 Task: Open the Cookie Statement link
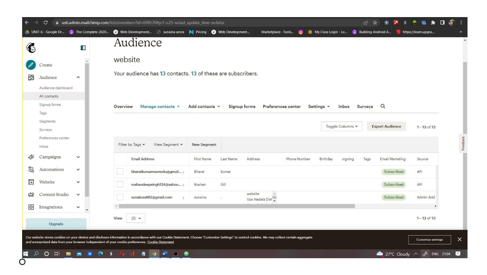pyautogui.click(x=160, y=242)
